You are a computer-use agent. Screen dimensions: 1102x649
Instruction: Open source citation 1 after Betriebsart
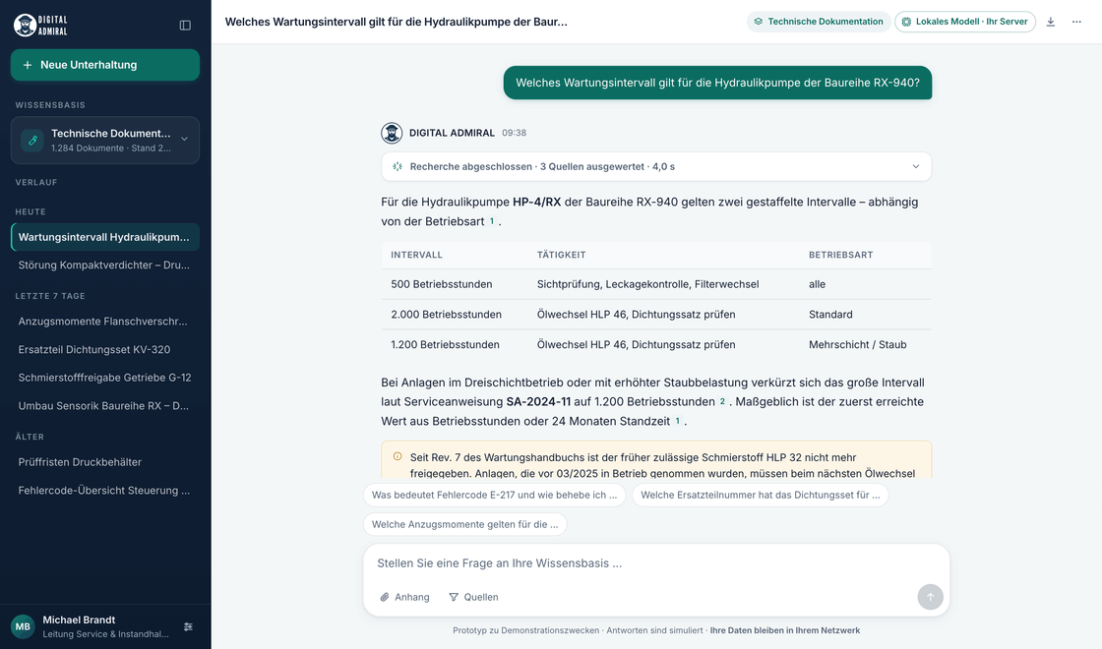pyautogui.click(x=491, y=221)
